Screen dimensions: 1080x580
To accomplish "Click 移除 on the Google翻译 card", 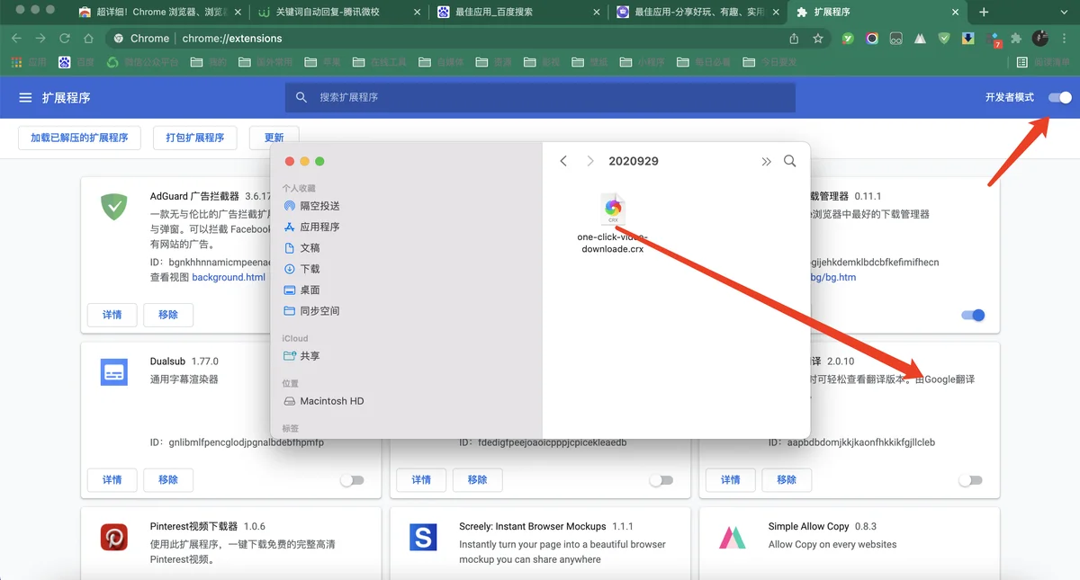I will click(x=787, y=480).
